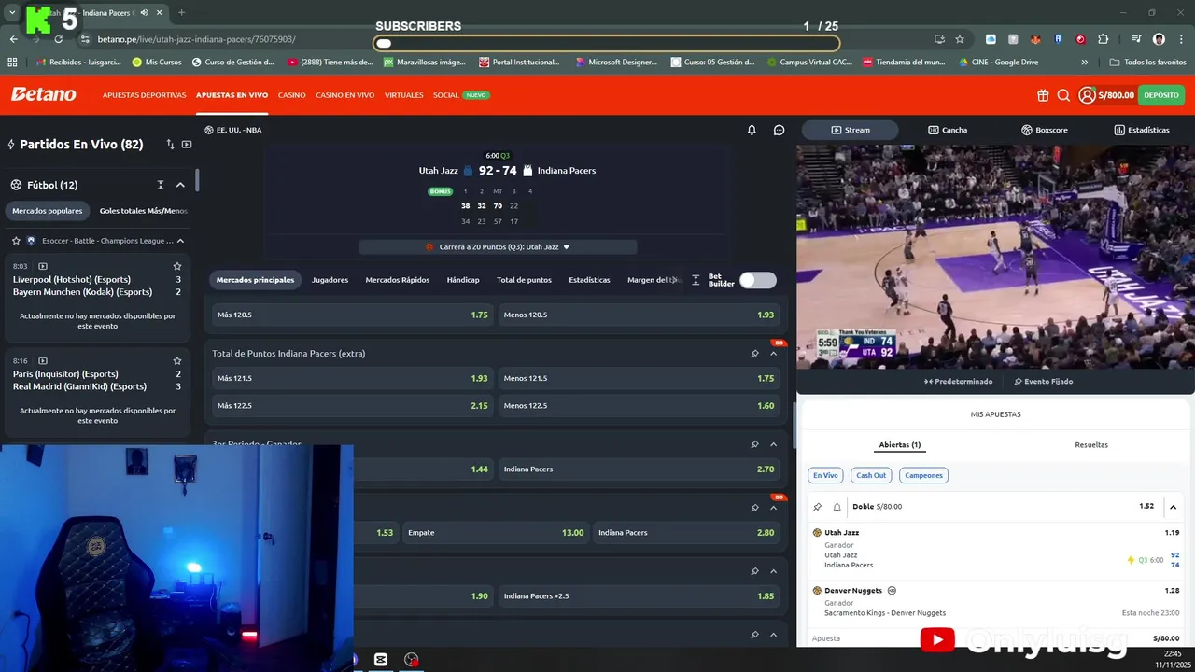Open the CINE - Google Drive bookmark

[x=999, y=63]
